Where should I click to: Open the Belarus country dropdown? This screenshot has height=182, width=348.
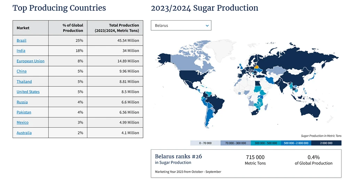pos(181,25)
